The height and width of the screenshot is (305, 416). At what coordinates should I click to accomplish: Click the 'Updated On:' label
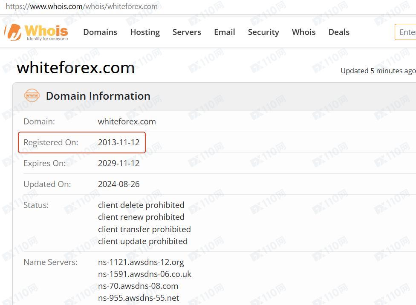point(47,184)
